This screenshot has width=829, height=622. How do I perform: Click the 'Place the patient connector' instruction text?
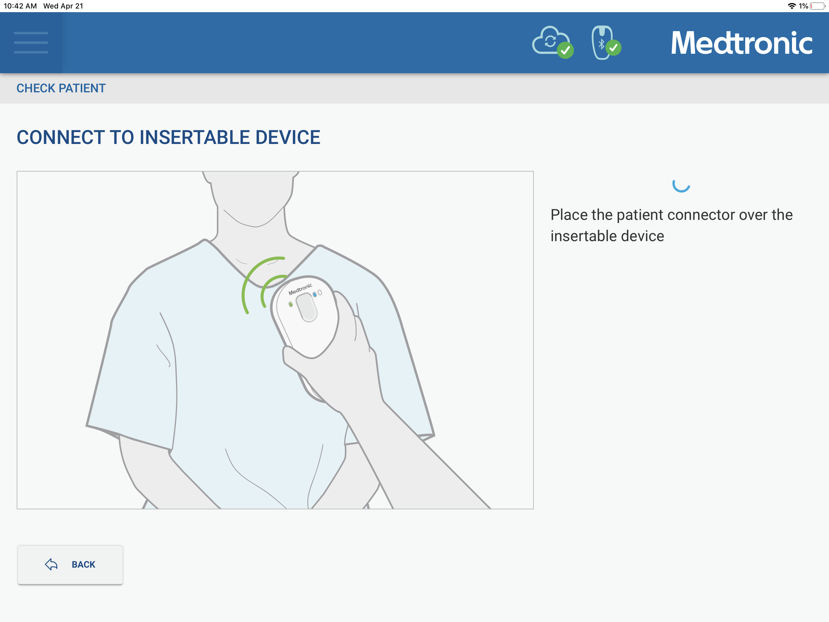click(x=671, y=225)
